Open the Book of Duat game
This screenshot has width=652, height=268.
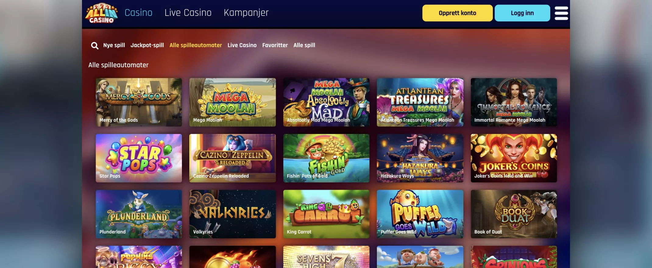(514, 214)
